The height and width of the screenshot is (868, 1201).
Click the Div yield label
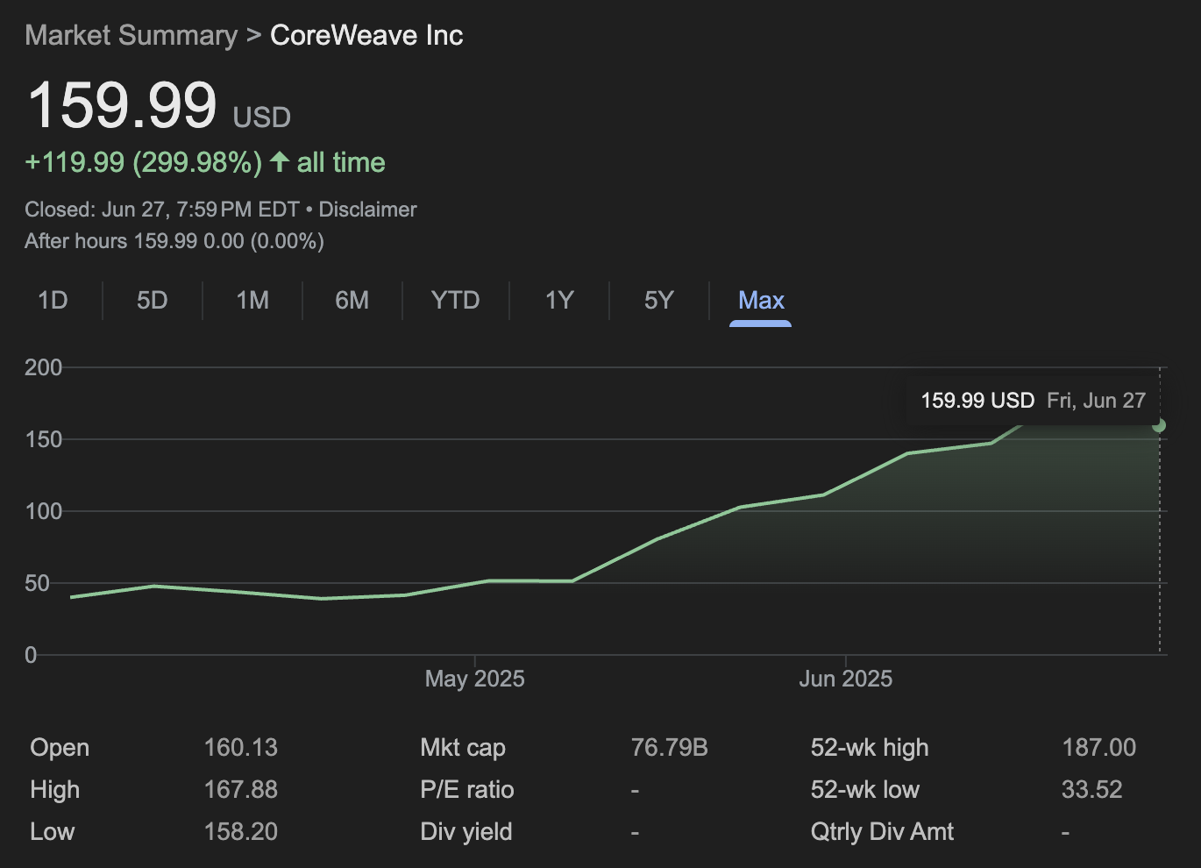click(x=466, y=832)
